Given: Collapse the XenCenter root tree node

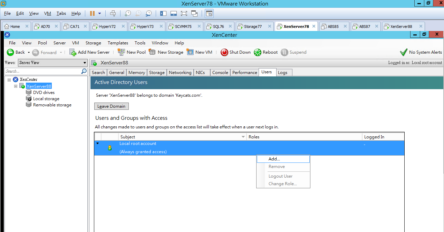Looking at the screenshot, I should point(9,80).
